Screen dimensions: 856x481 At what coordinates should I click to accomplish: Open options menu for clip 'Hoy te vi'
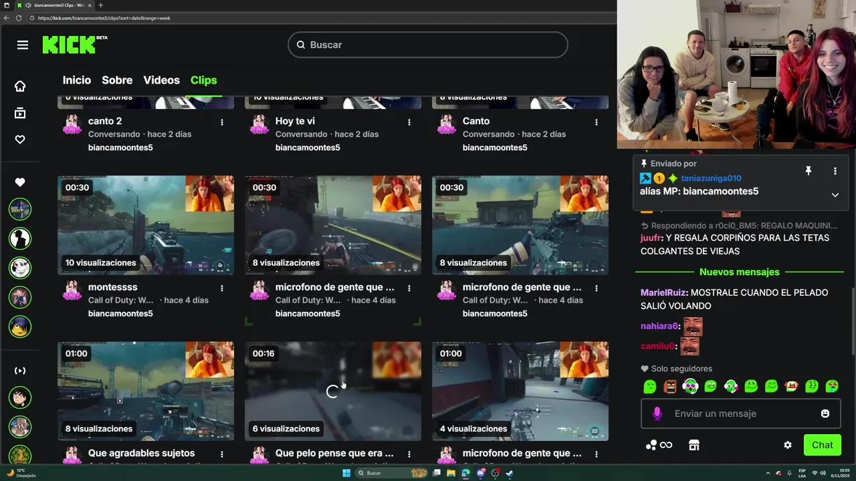(x=409, y=122)
